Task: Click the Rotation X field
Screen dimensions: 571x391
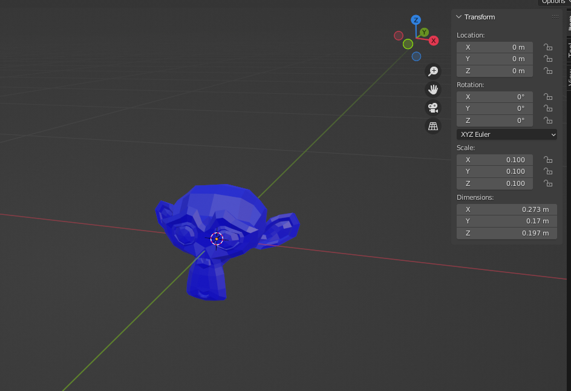Action: pyautogui.click(x=495, y=97)
